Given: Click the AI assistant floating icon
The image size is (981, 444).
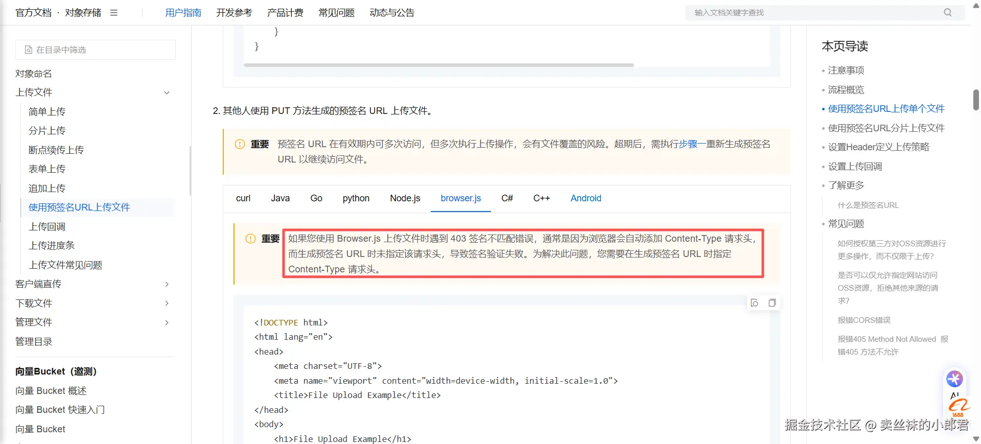Looking at the screenshot, I should click(954, 379).
